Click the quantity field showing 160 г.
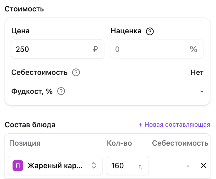 coord(128,165)
